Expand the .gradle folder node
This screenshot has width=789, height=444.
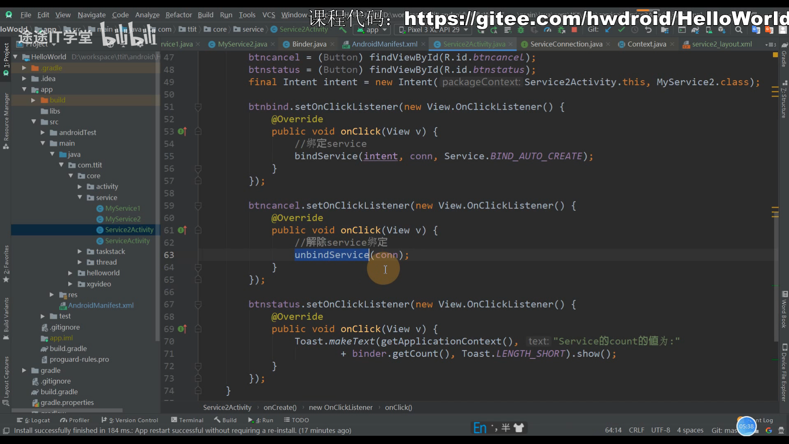click(24, 68)
